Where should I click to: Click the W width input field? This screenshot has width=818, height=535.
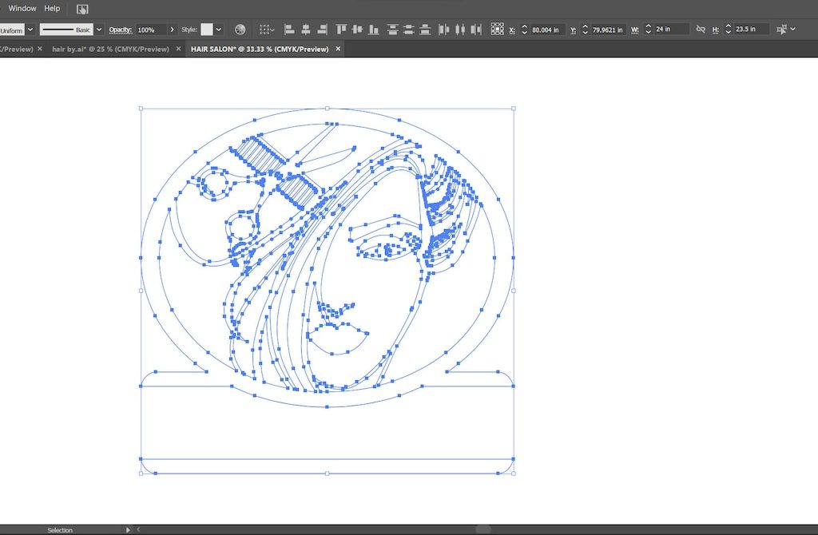click(669, 30)
